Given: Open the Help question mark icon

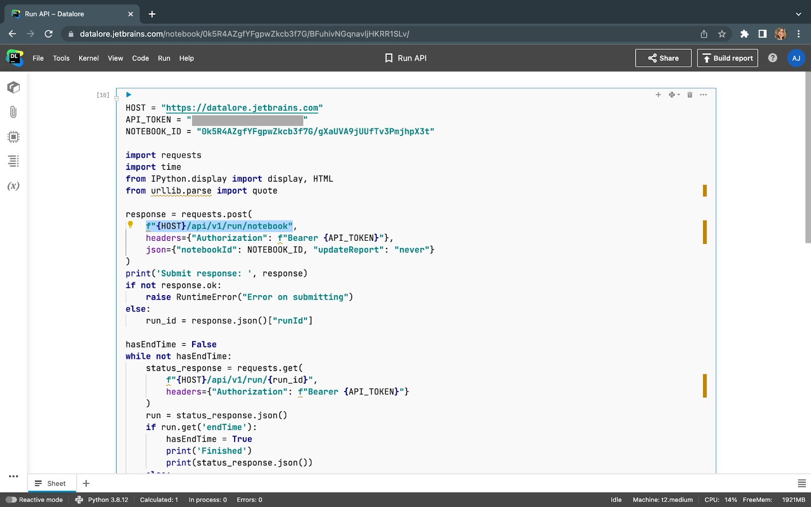Looking at the screenshot, I should click(x=772, y=58).
